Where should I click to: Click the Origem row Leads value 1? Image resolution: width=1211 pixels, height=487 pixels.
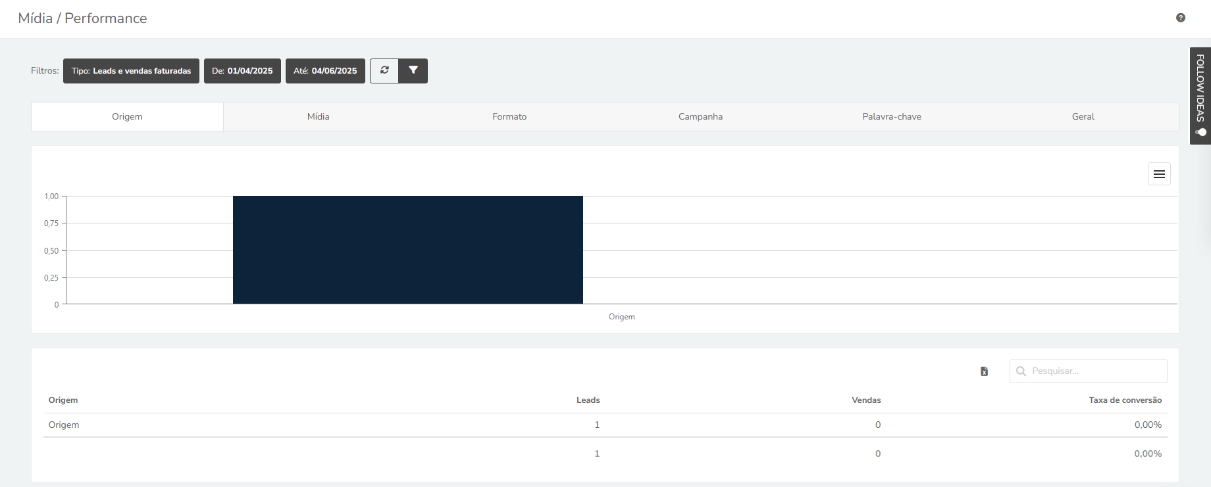pos(597,425)
